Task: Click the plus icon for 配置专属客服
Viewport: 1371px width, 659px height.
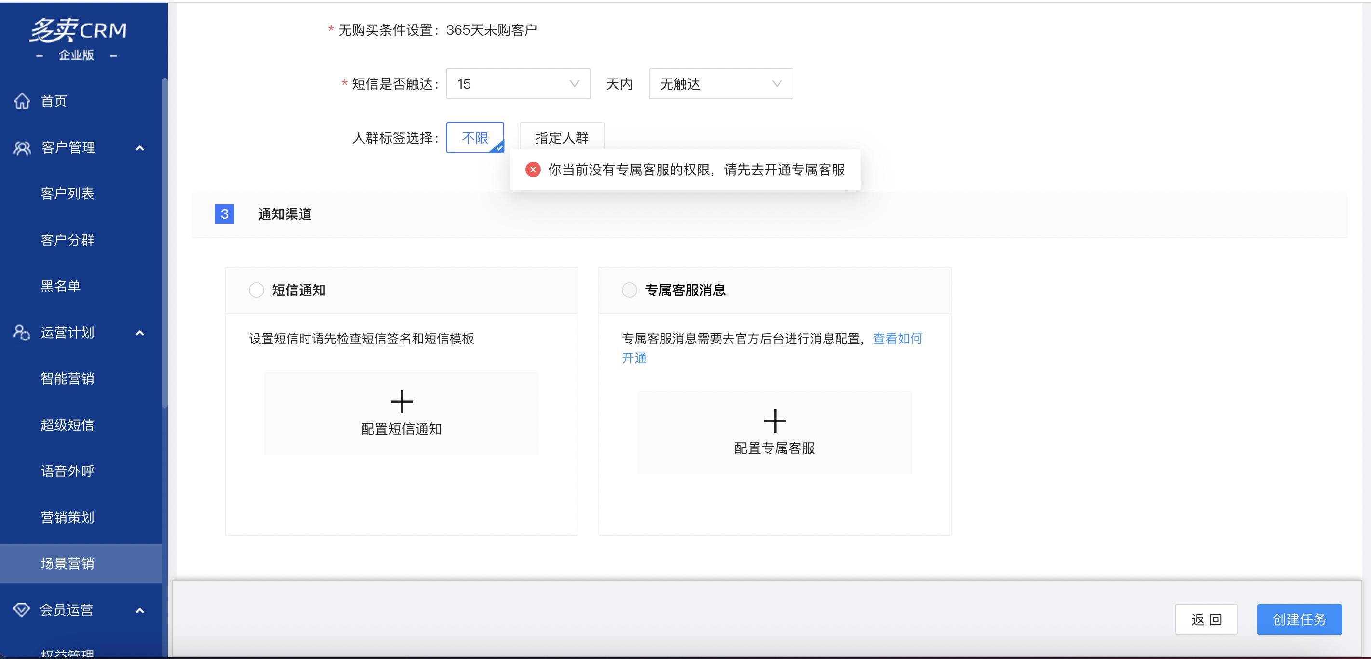Action: tap(774, 421)
